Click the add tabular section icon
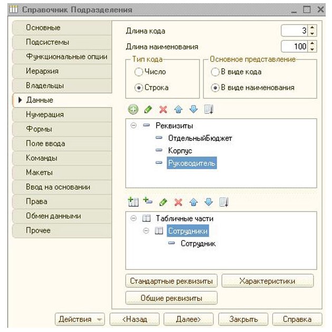332x332 pixels. point(133,202)
